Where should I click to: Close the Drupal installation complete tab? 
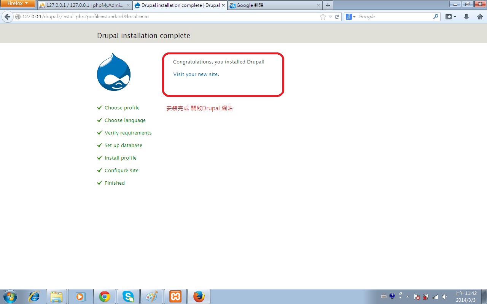pyautogui.click(x=223, y=5)
